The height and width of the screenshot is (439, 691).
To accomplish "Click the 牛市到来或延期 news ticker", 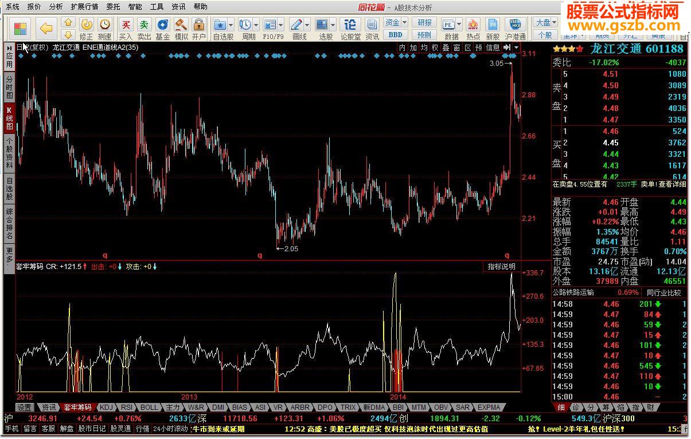I will click(218, 429).
